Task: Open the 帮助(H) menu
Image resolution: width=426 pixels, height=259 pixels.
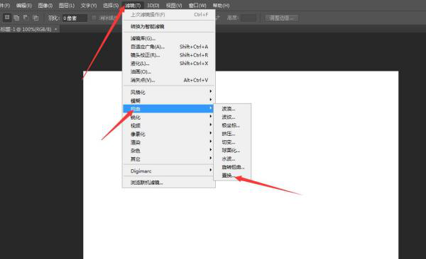Action: pos(221,6)
